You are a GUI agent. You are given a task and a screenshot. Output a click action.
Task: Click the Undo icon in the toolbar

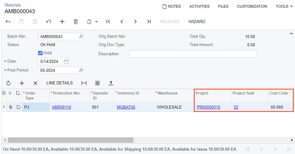(48, 21)
